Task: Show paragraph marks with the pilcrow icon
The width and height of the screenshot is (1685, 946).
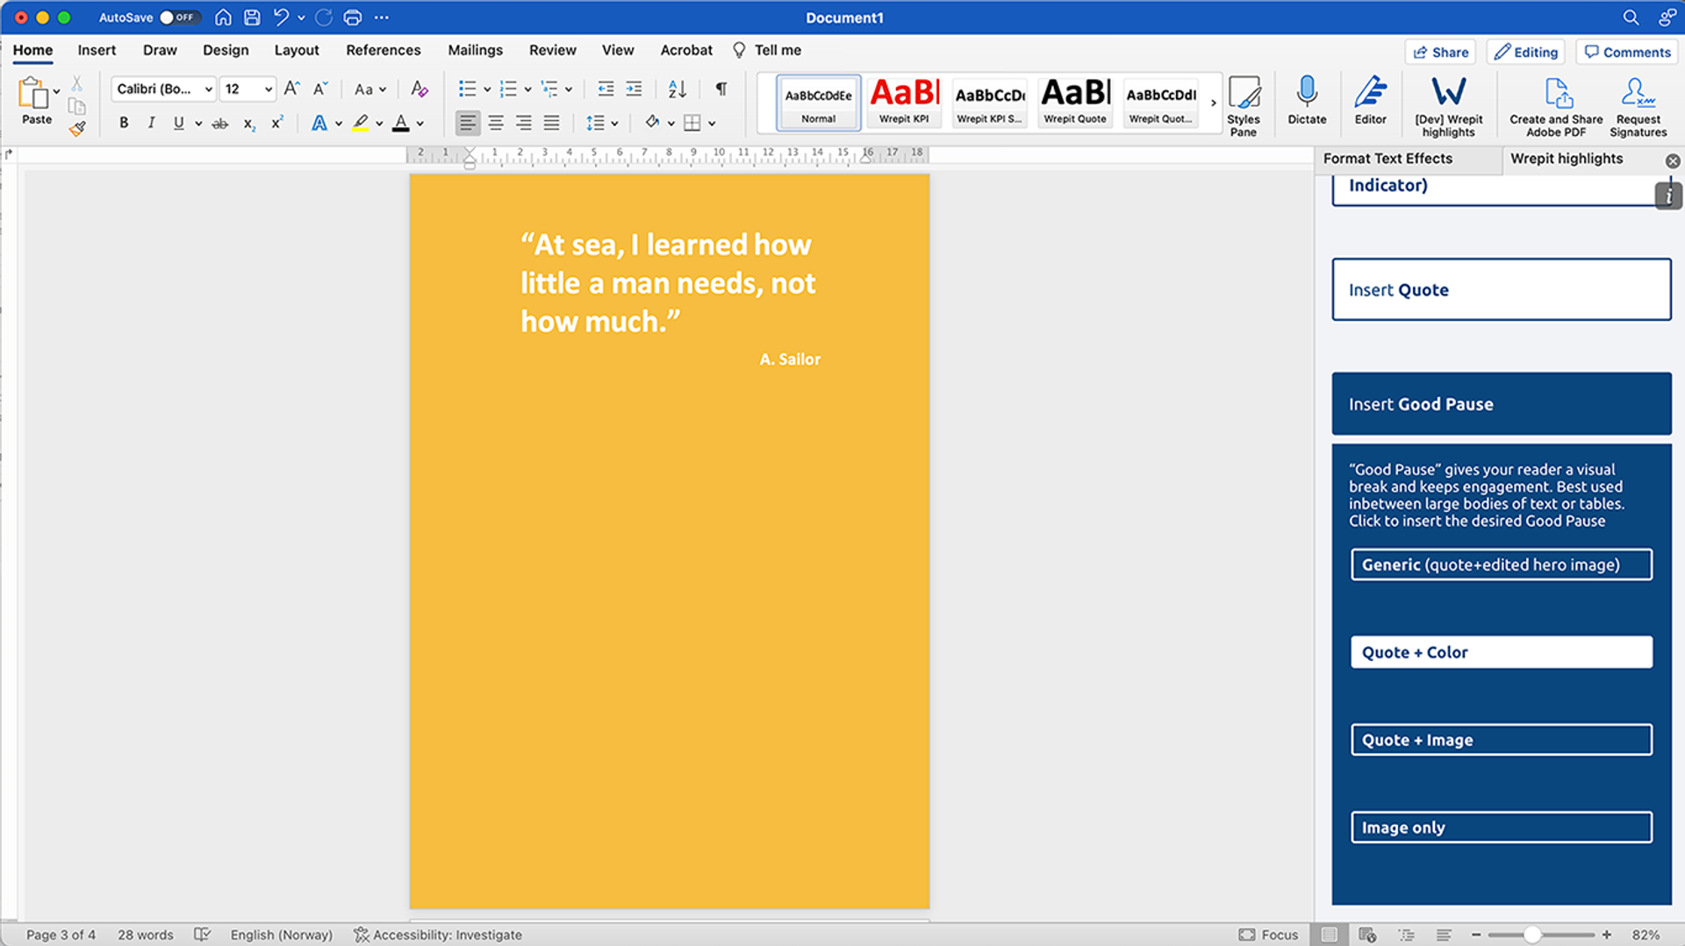Action: coord(720,89)
